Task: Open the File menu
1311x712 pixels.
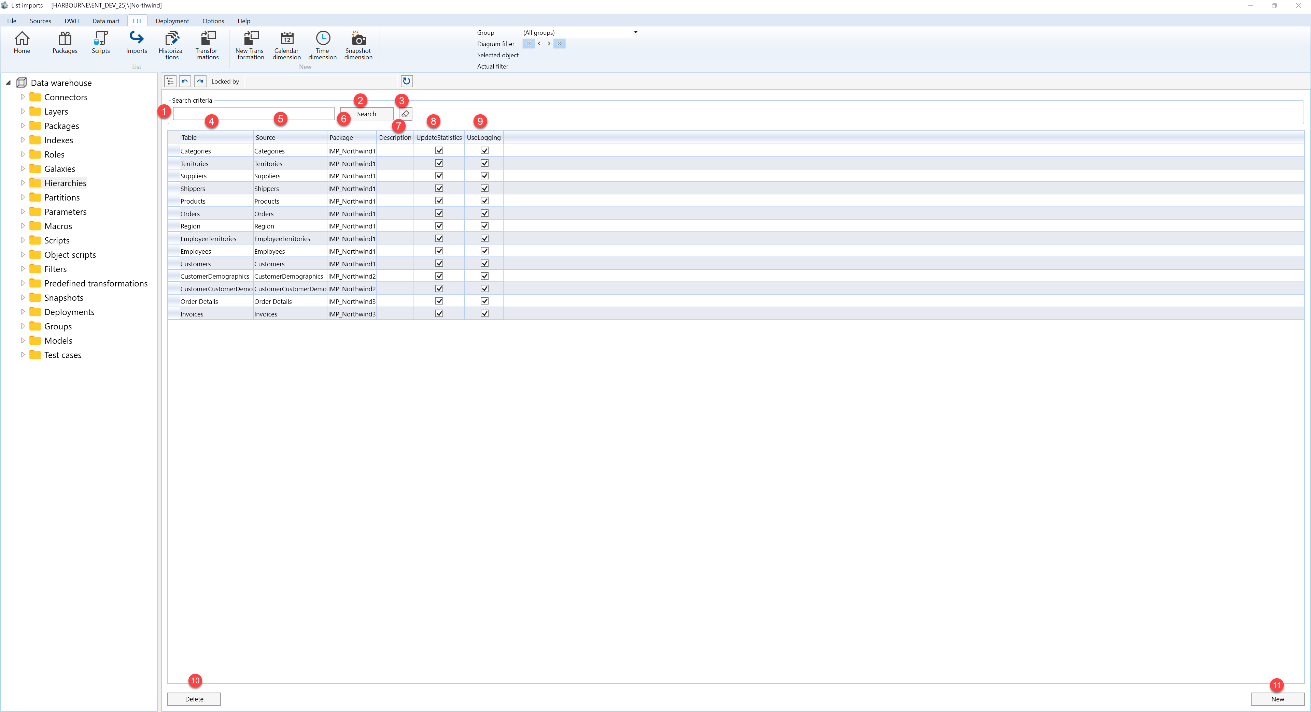Action: click(x=12, y=21)
